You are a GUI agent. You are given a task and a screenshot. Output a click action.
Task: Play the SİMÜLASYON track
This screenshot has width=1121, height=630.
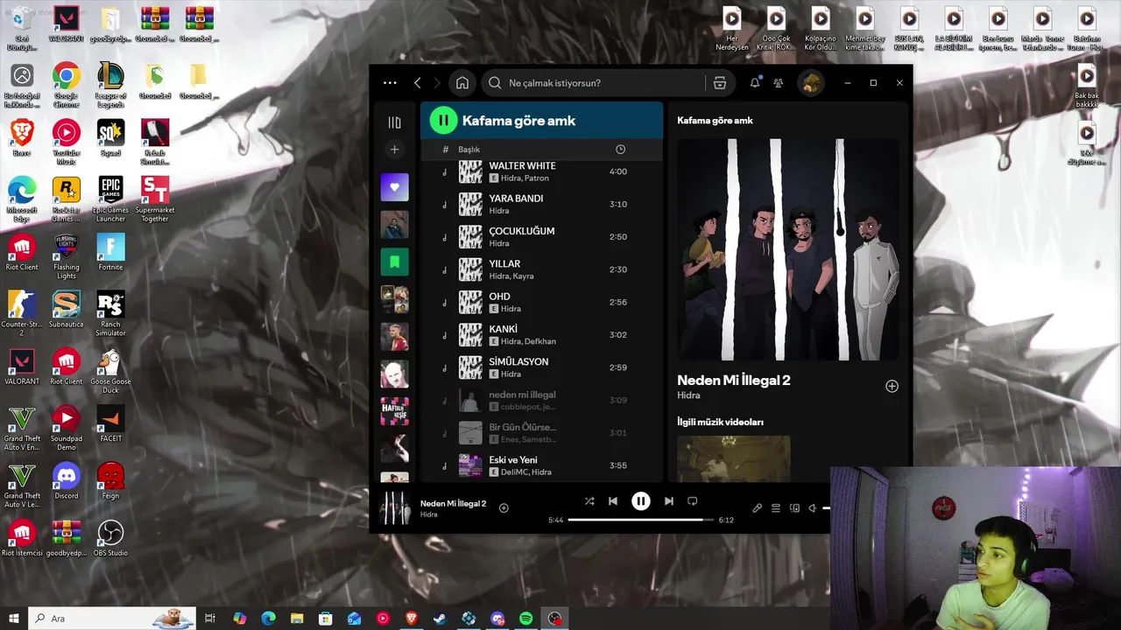point(541,367)
